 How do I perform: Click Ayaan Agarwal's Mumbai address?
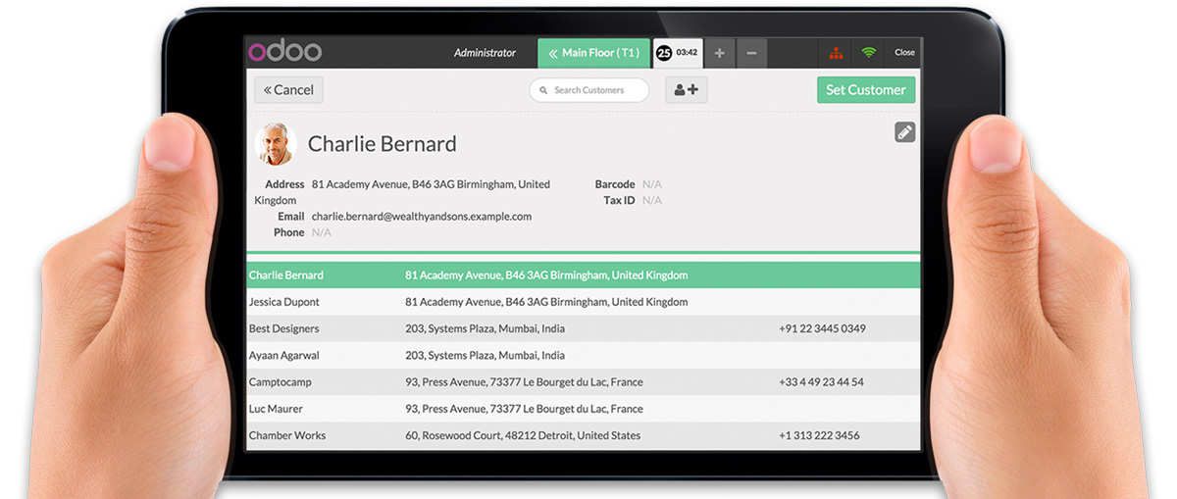(x=485, y=355)
